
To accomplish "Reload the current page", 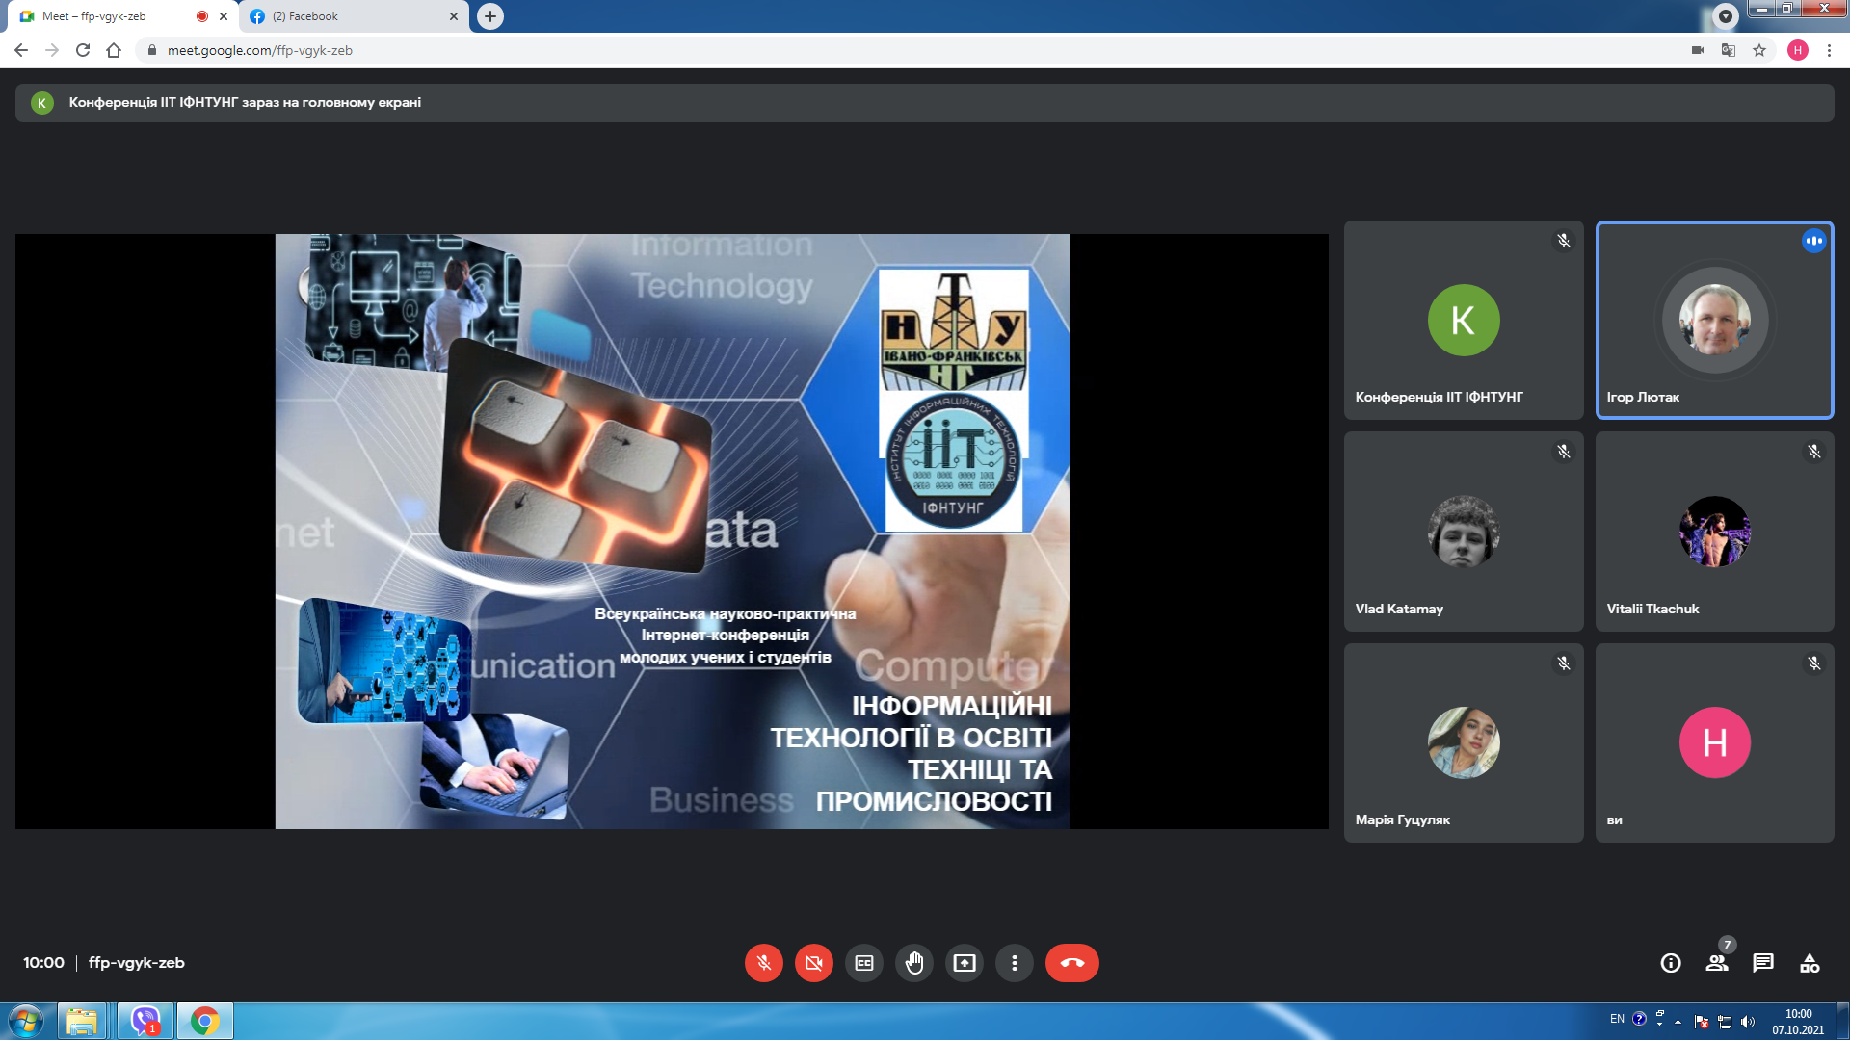I will point(83,50).
